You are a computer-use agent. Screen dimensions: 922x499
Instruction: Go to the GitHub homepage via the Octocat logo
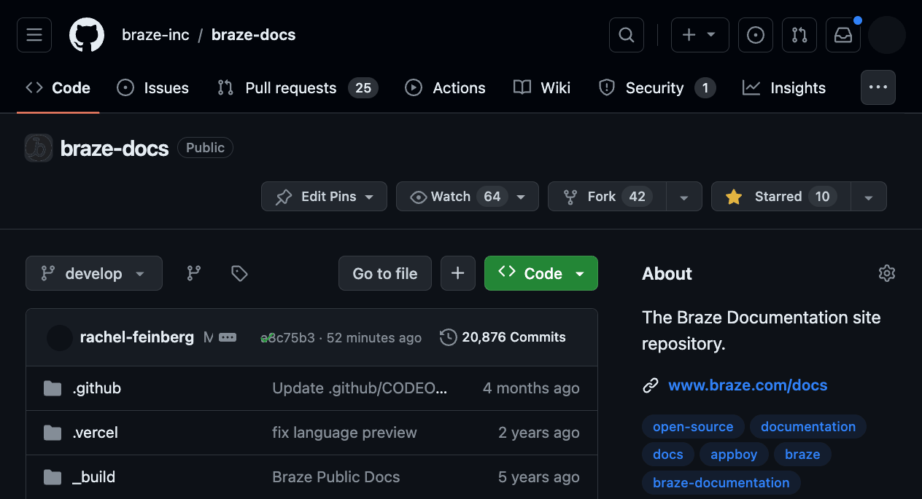(87, 35)
